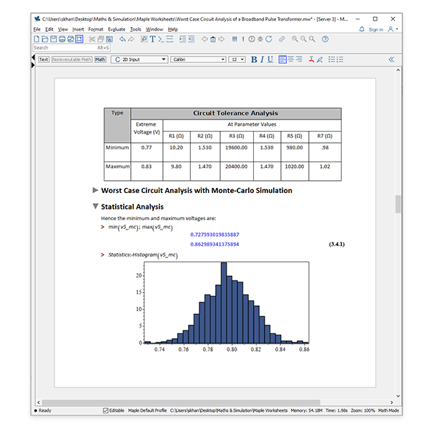Switch to Math input mode
The height and width of the screenshot is (429, 429).
100,60
